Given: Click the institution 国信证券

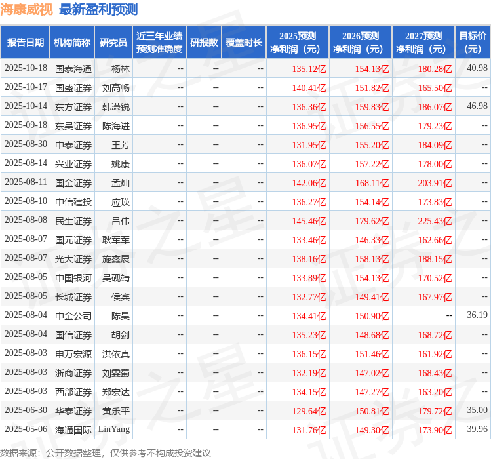Looking at the screenshot, I should [x=73, y=335].
